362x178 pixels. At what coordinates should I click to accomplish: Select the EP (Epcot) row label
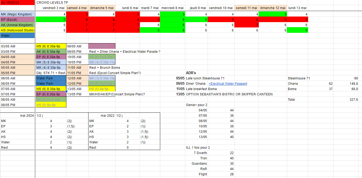[x=17, y=19]
